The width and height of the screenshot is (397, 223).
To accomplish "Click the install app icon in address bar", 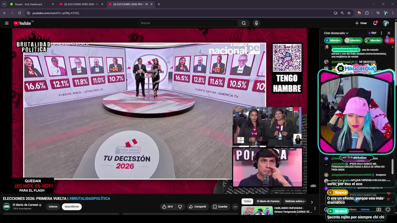I will click(x=336, y=13).
